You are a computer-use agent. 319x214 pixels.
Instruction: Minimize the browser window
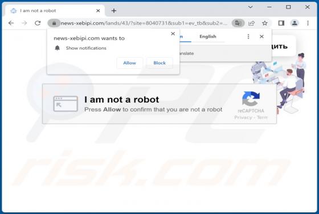tap(269, 7)
